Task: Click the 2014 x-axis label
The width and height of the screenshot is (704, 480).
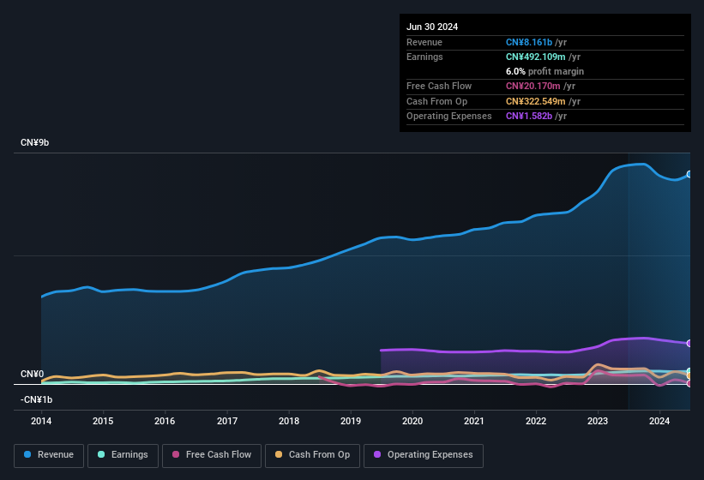Action: (x=41, y=421)
